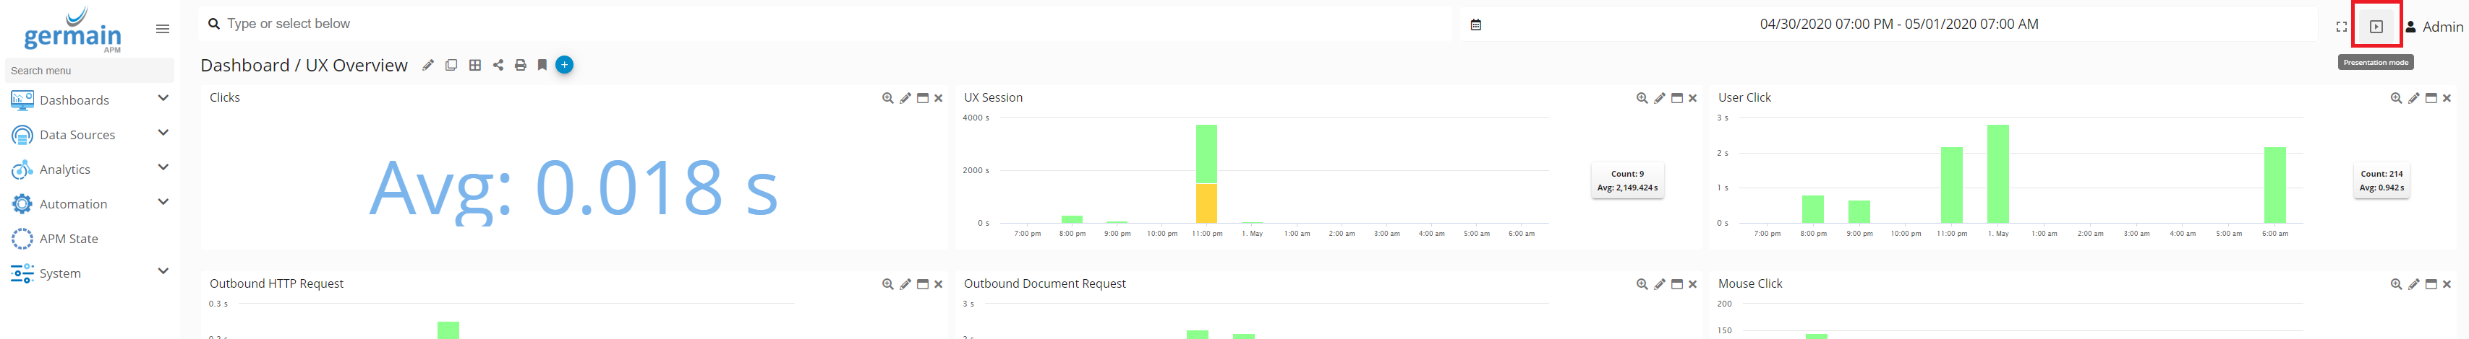Click the blue plus button to add
The width and height of the screenshot is (2469, 339).
point(565,65)
